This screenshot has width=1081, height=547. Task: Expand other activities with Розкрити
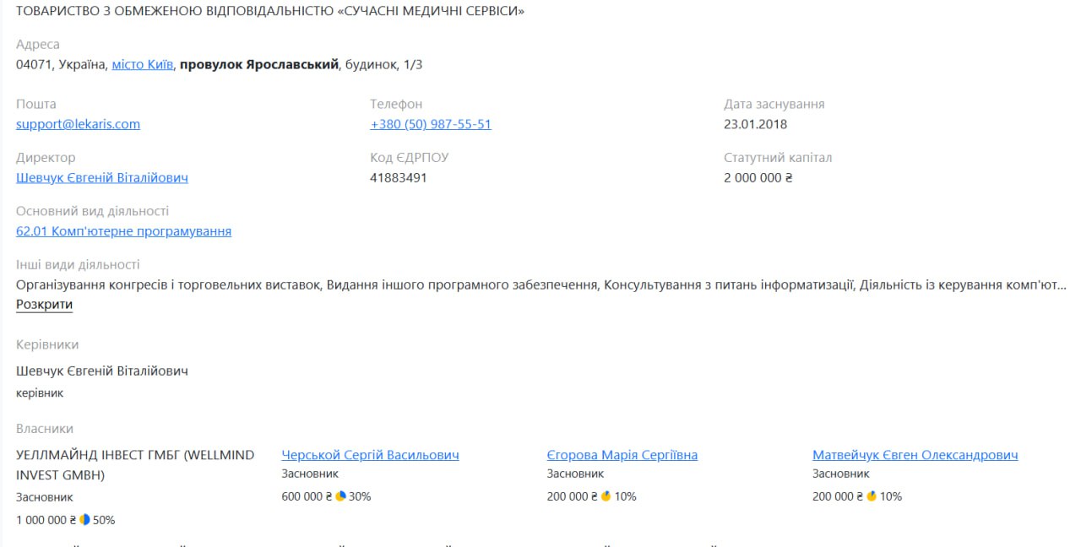44,305
